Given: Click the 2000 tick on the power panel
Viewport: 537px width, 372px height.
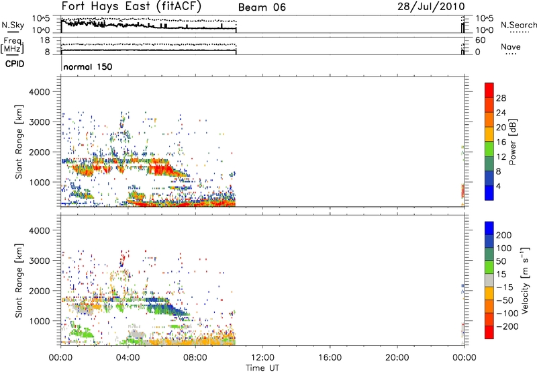Looking at the screenshot, I should pyautogui.click(x=39, y=152).
